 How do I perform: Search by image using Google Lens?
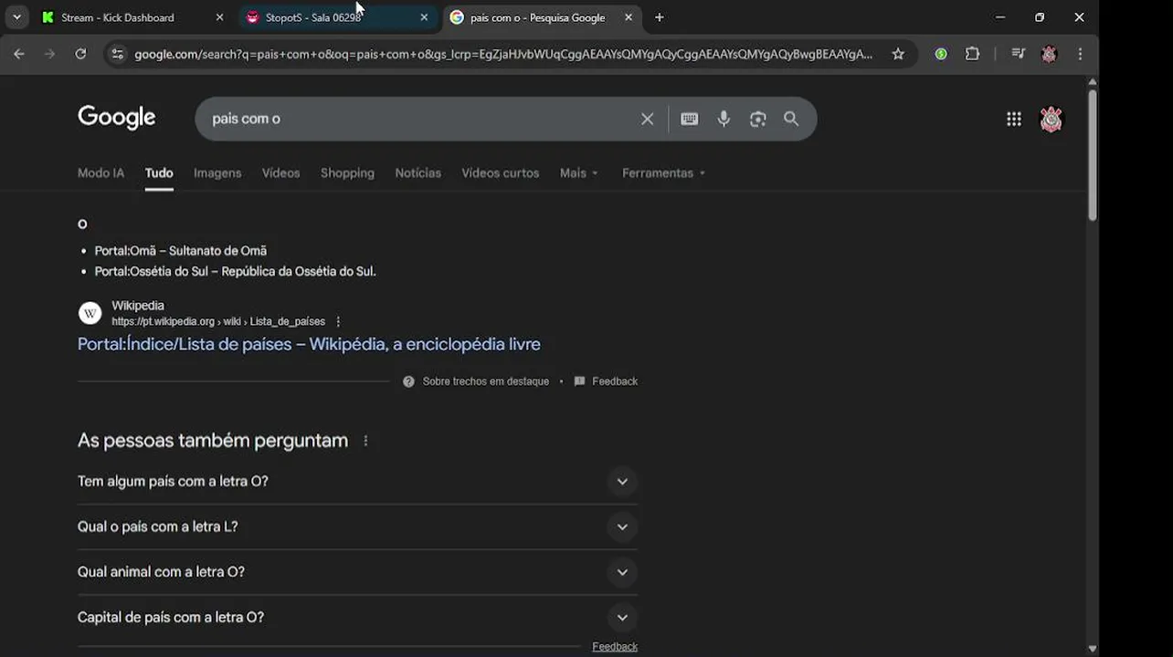[x=757, y=119]
